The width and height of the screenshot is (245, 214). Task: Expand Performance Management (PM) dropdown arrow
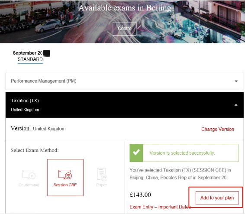click(x=236, y=81)
